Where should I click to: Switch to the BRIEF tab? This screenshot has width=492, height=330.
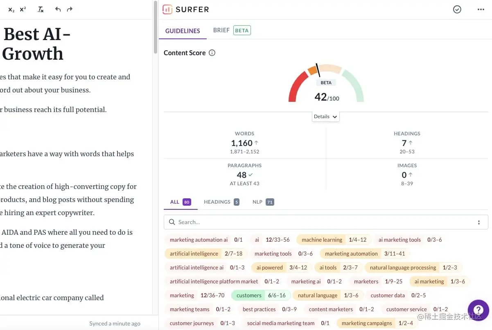point(221,29)
